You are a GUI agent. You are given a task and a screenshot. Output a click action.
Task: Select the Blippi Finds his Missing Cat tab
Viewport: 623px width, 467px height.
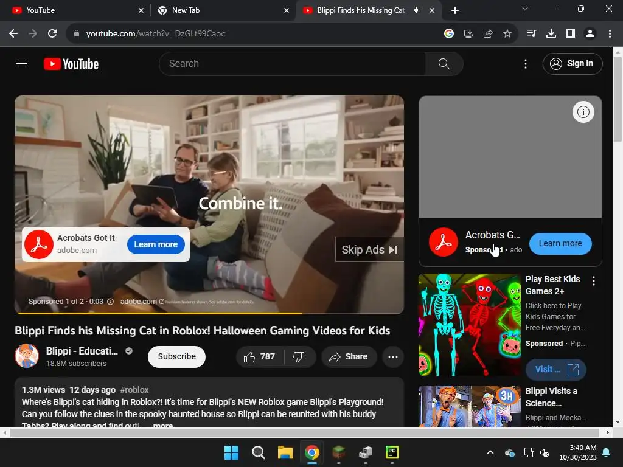click(x=361, y=10)
